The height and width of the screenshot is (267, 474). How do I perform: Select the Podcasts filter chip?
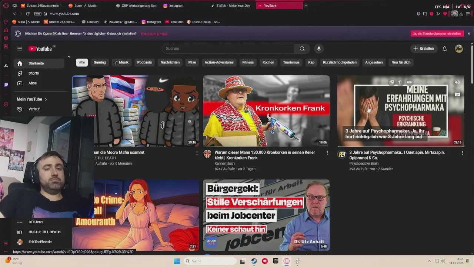[144, 62]
